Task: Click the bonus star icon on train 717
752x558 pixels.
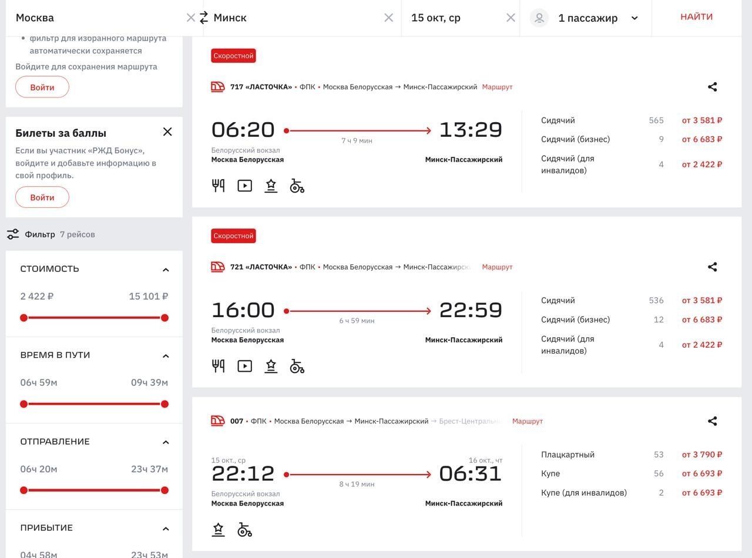Action: click(x=271, y=186)
